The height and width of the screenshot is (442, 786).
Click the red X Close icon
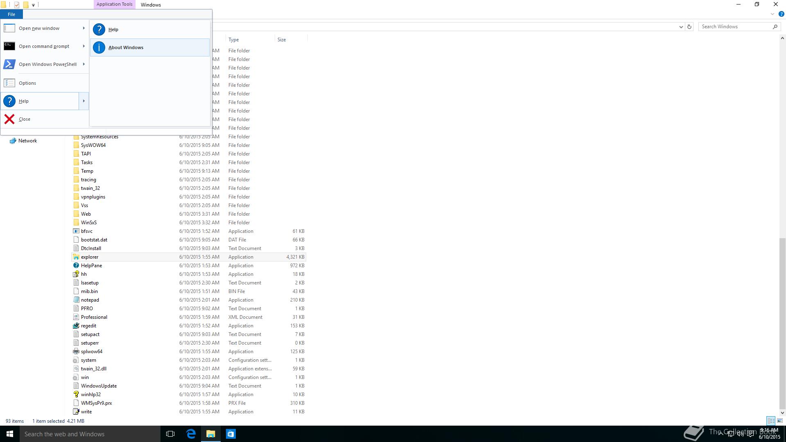[x=9, y=119]
